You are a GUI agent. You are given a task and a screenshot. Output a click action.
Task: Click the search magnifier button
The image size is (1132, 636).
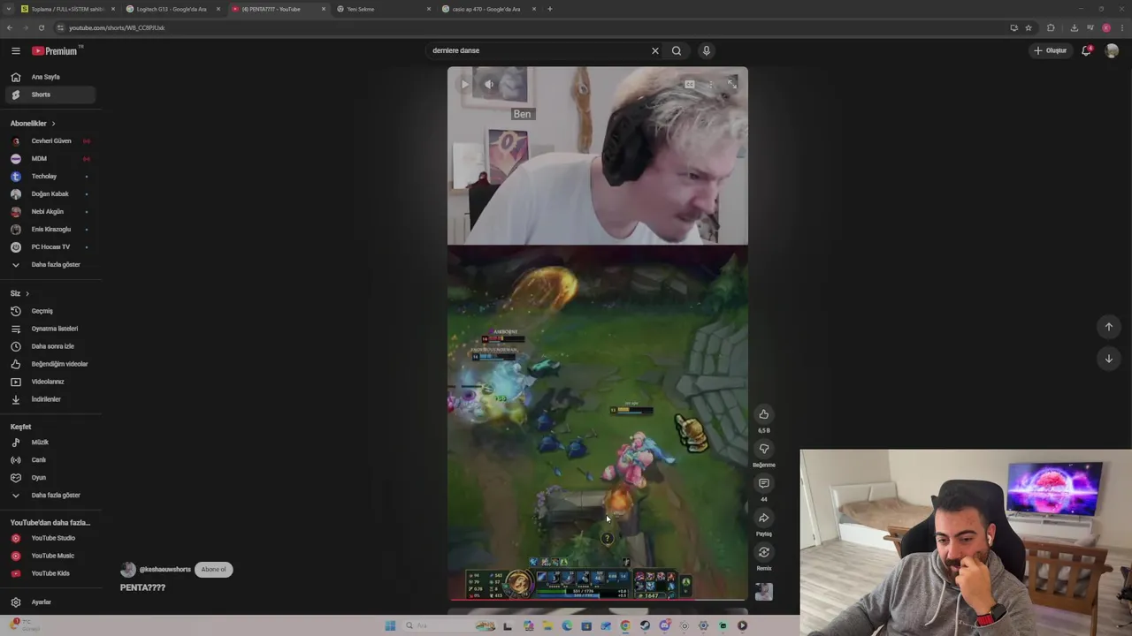[677, 50]
